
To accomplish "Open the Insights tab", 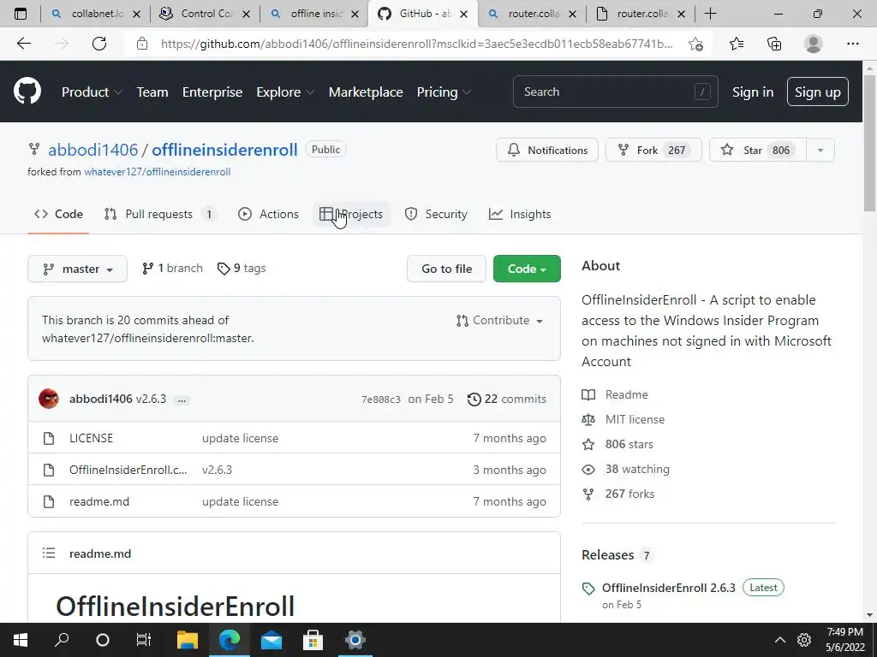I will coord(520,214).
